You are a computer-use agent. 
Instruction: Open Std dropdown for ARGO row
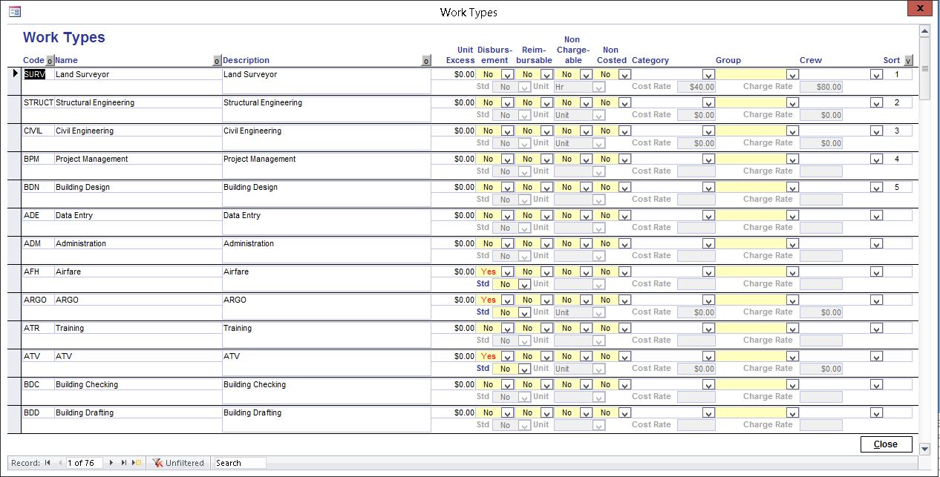[x=524, y=312]
